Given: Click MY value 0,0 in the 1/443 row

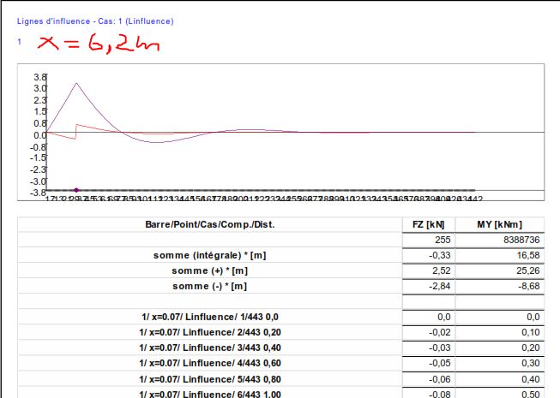Looking at the screenshot, I should (499, 317).
